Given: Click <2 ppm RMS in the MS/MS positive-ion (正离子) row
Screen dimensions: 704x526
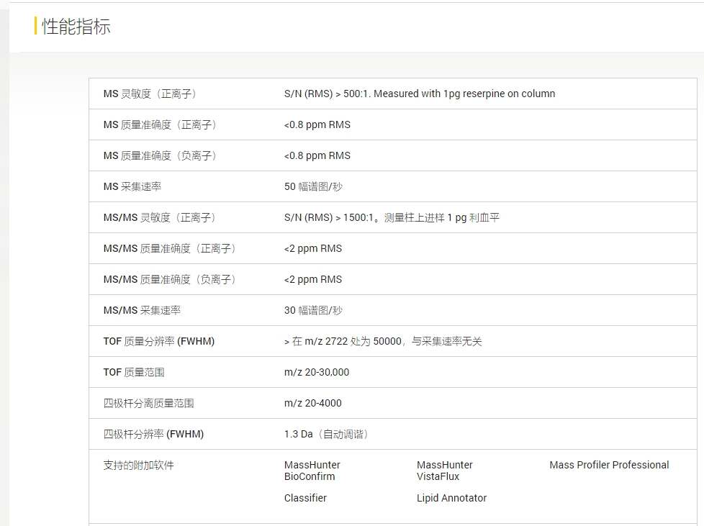Looking at the screenshot, I should [x=313, y=249].
